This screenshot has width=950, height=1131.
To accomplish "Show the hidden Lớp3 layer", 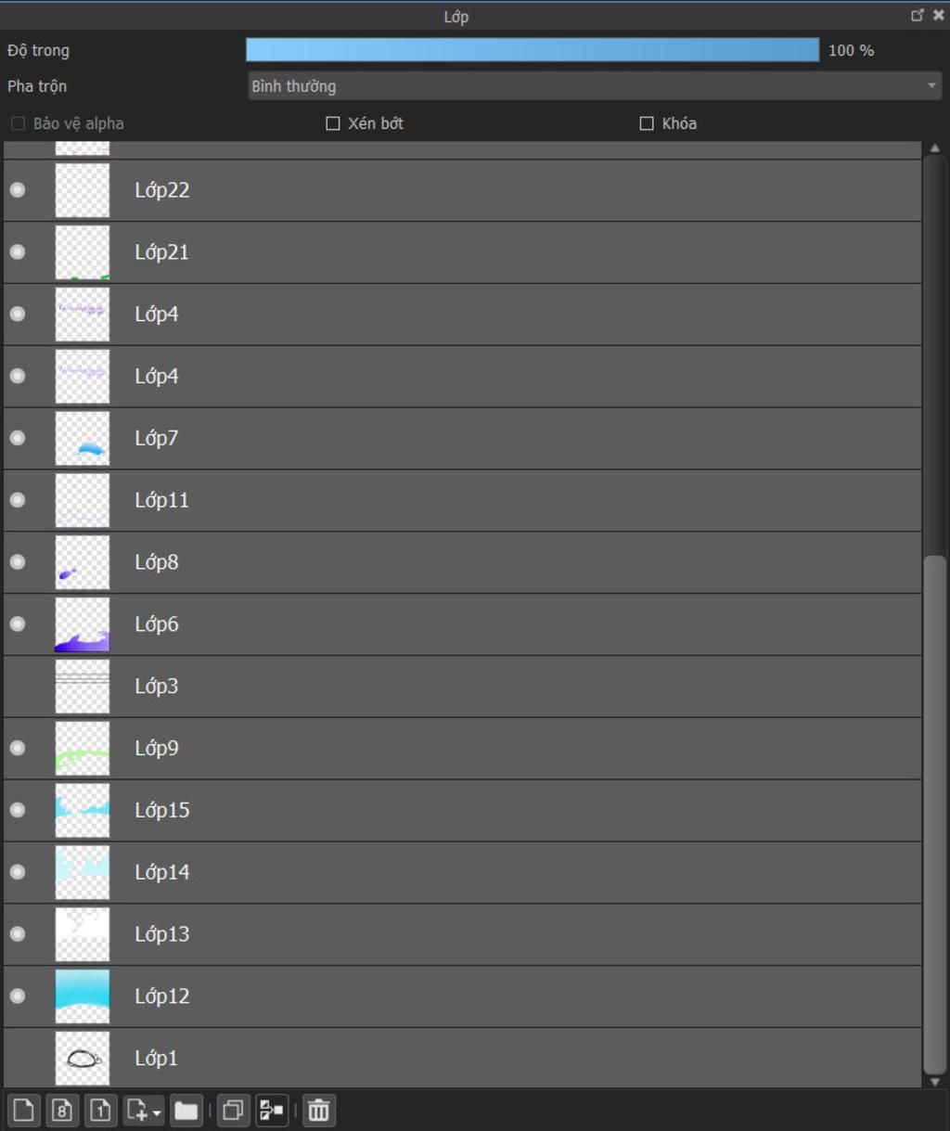I will (x=18, y=686).
